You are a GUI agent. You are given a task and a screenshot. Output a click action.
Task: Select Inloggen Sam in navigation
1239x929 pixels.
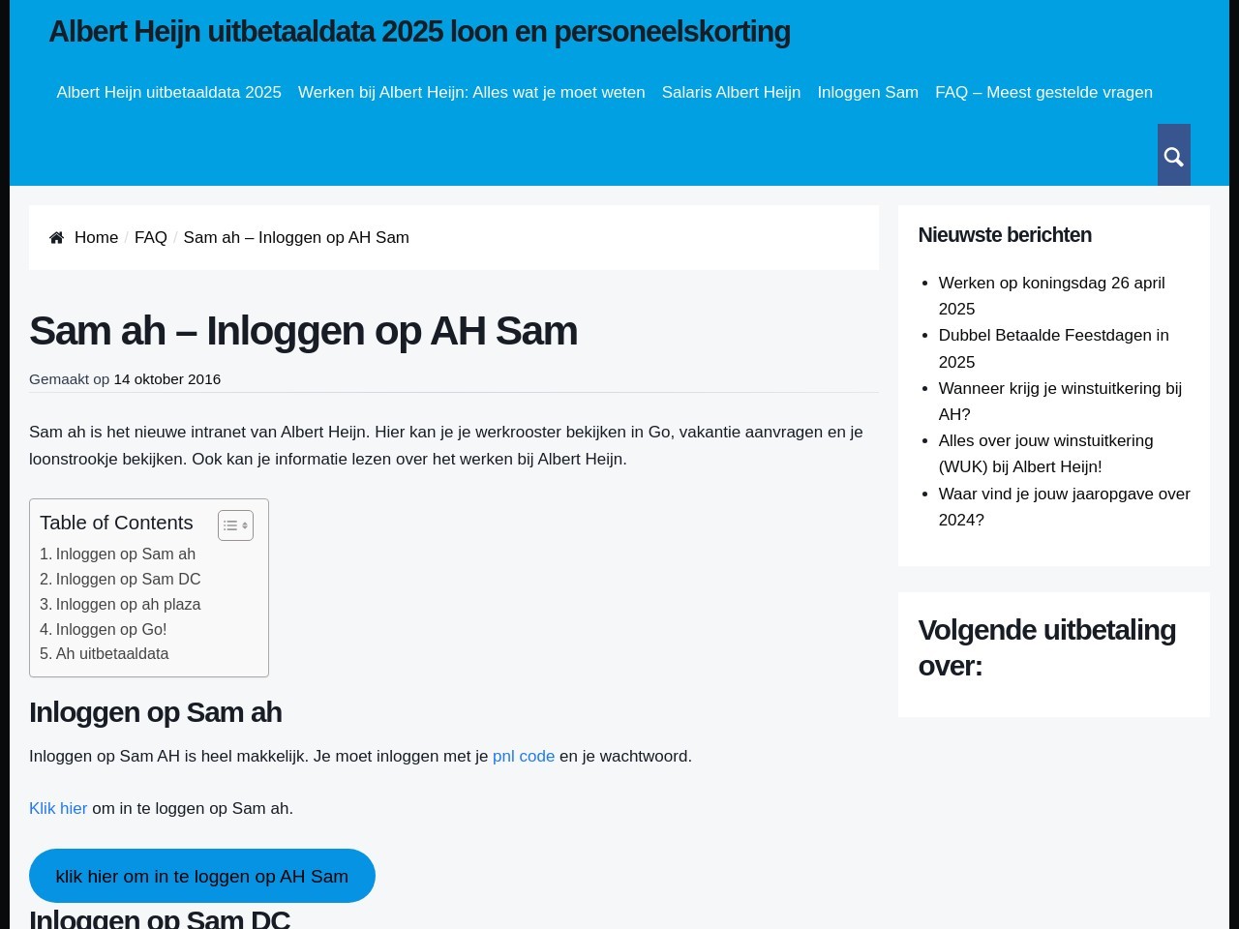pyautogui.click(x=867, y=93)
